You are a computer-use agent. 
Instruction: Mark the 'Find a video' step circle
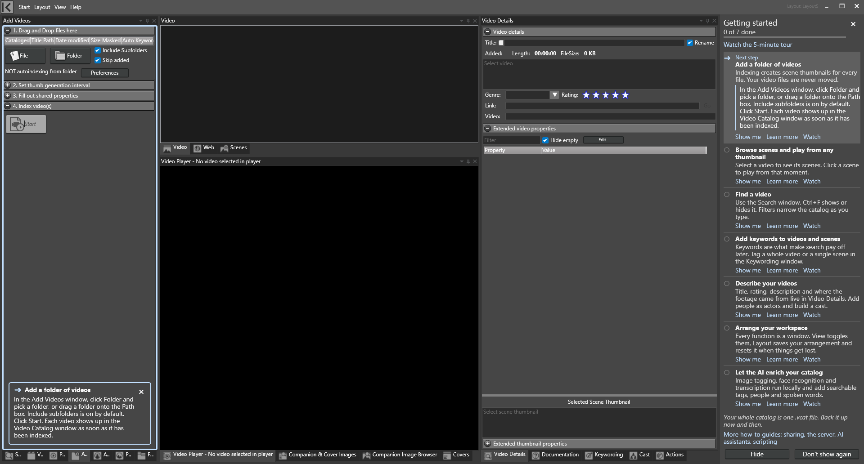click(x=727, y=195)
